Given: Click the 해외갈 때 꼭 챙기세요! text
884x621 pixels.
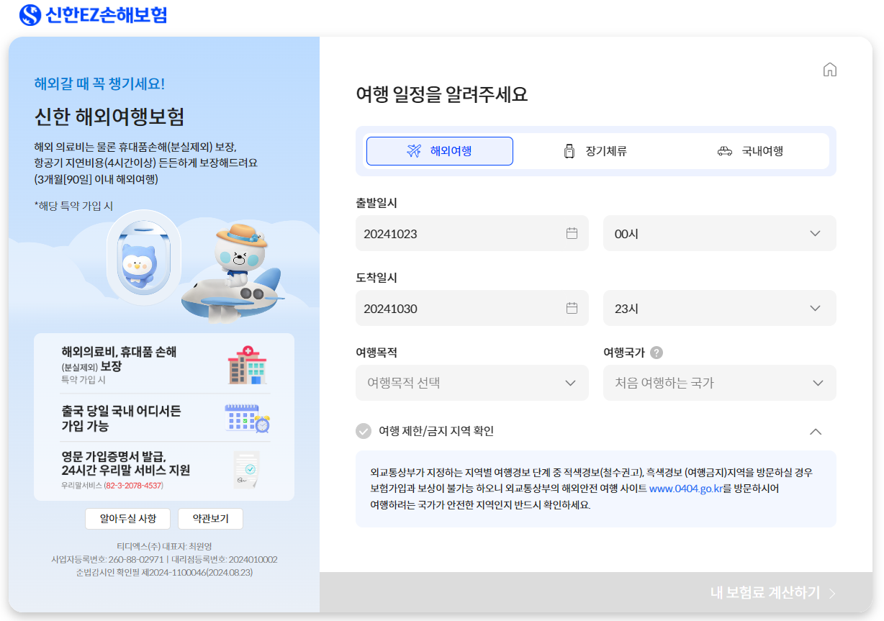Looking at the screenshot, I should [99, 83].
